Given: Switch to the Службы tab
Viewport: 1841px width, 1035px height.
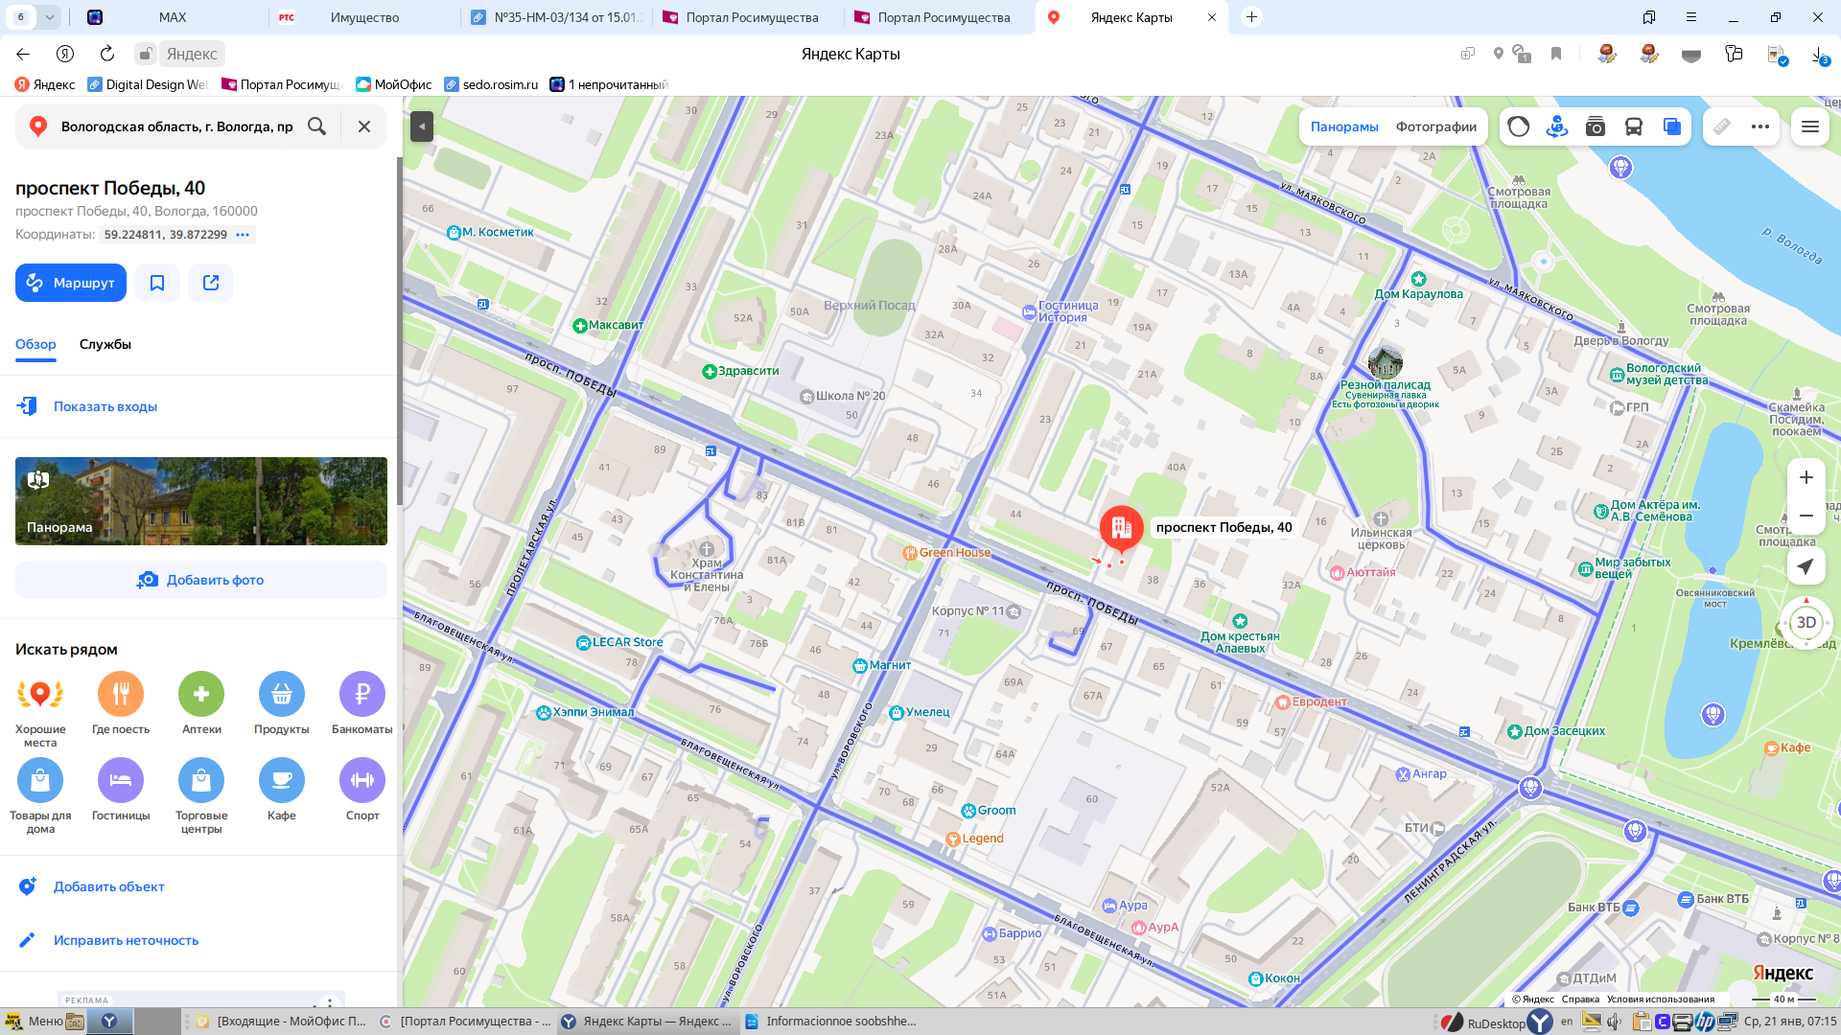Looking at the screenshot, I should (105, 344).
